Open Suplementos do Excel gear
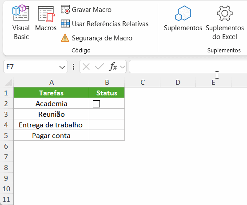Screen dimensions: 247x205 [225, 22]
